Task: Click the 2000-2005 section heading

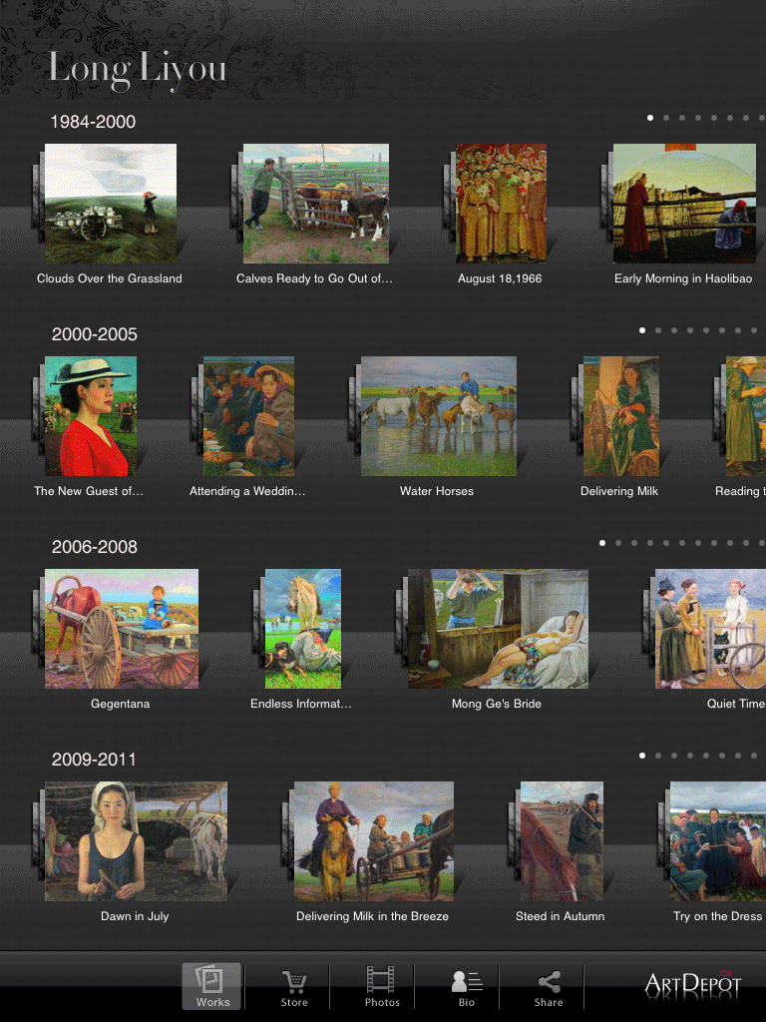Action: click(95, 334)
